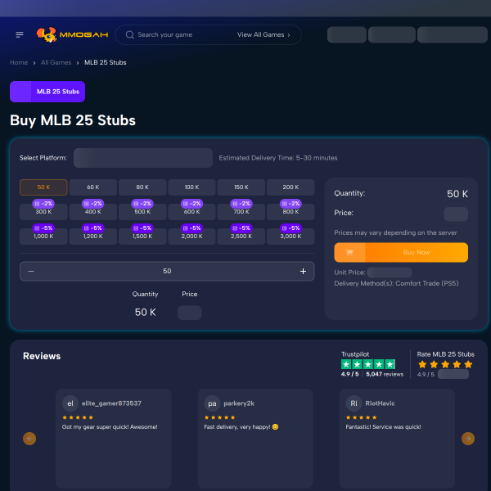Pick the 2,000 K package

[x=191, y=236]
